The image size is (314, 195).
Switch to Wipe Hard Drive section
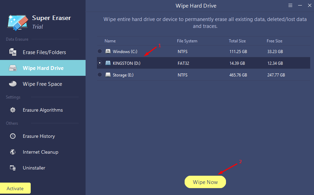(43, 68)
